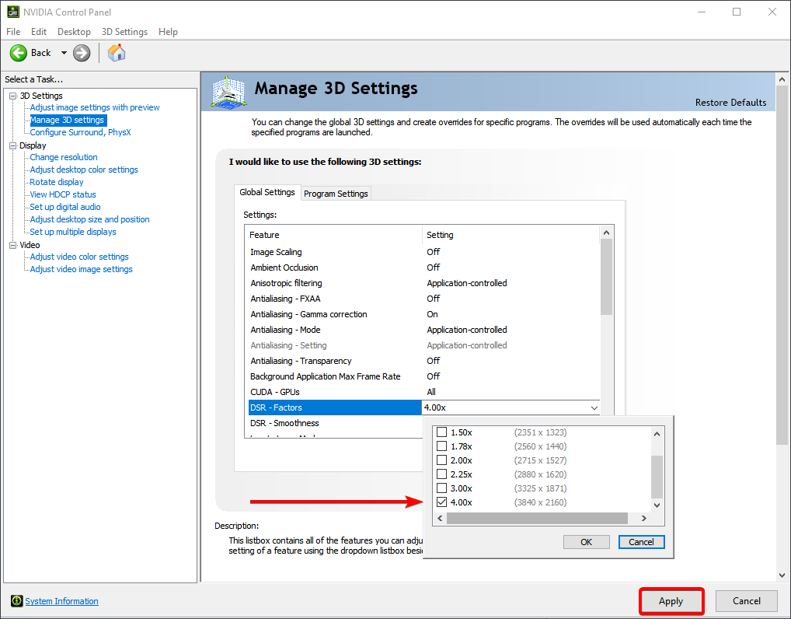This screenshot has height=619, width=791.
Task: Click the DSR popup scroll-up arrow
Action: [x=657, y=434]
